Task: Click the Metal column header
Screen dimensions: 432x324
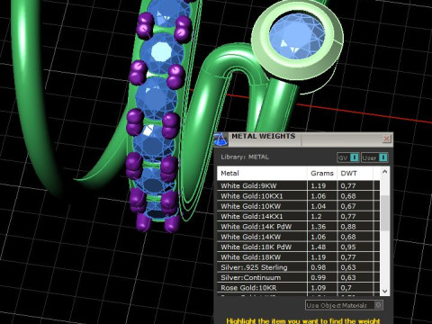Action: (262, 173)
